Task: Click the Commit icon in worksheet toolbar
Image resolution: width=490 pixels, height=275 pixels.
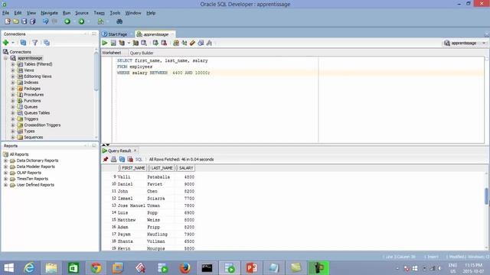Action: [155, 43]
